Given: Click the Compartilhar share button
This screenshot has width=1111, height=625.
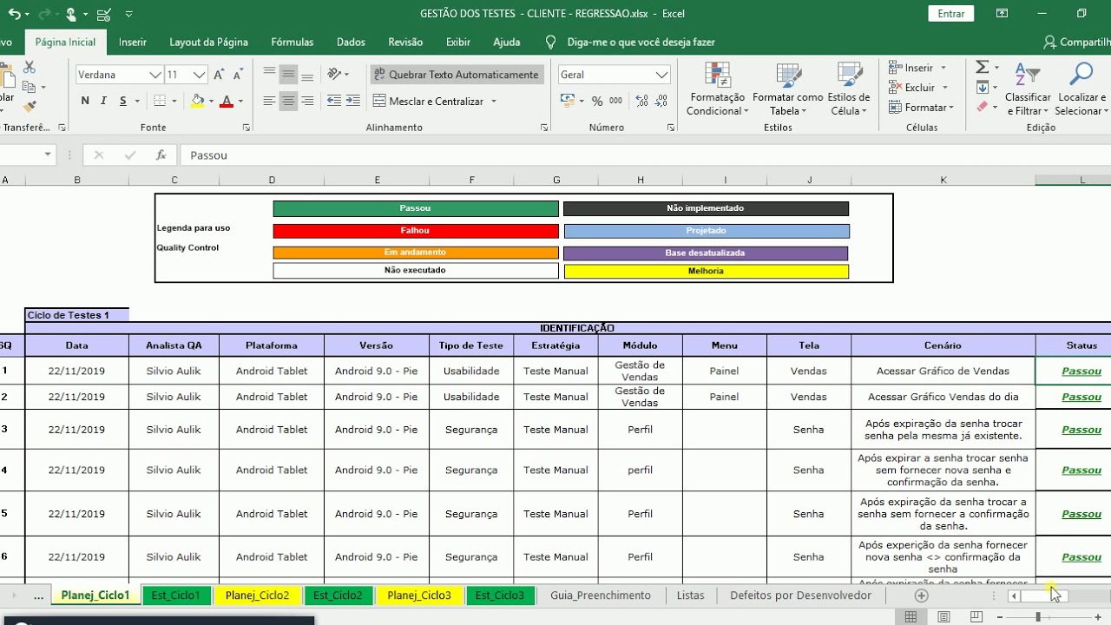Looking at the screenshot, I should click(x=1077, y=42).
